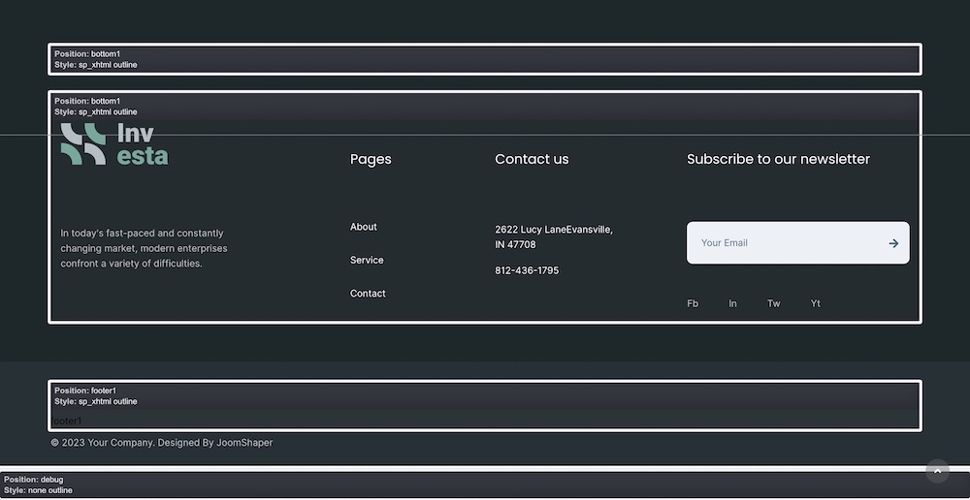970x500 pixels.
Task: Visit the Tw social link
Action: 773,304
